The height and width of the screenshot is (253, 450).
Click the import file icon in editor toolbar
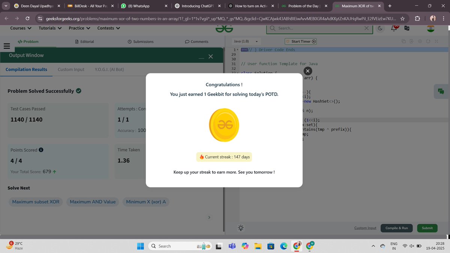[412, 42]
